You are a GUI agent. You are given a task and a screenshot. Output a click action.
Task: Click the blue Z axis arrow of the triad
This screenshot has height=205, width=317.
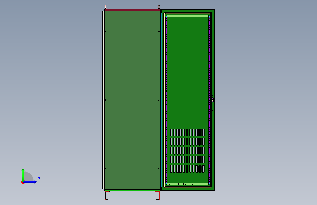[x=30, y=182]
